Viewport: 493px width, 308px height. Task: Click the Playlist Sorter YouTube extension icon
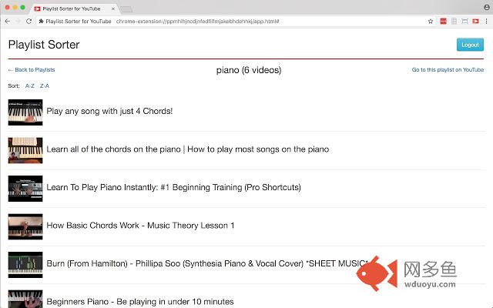pyautogui.click(x=475, y=22)
